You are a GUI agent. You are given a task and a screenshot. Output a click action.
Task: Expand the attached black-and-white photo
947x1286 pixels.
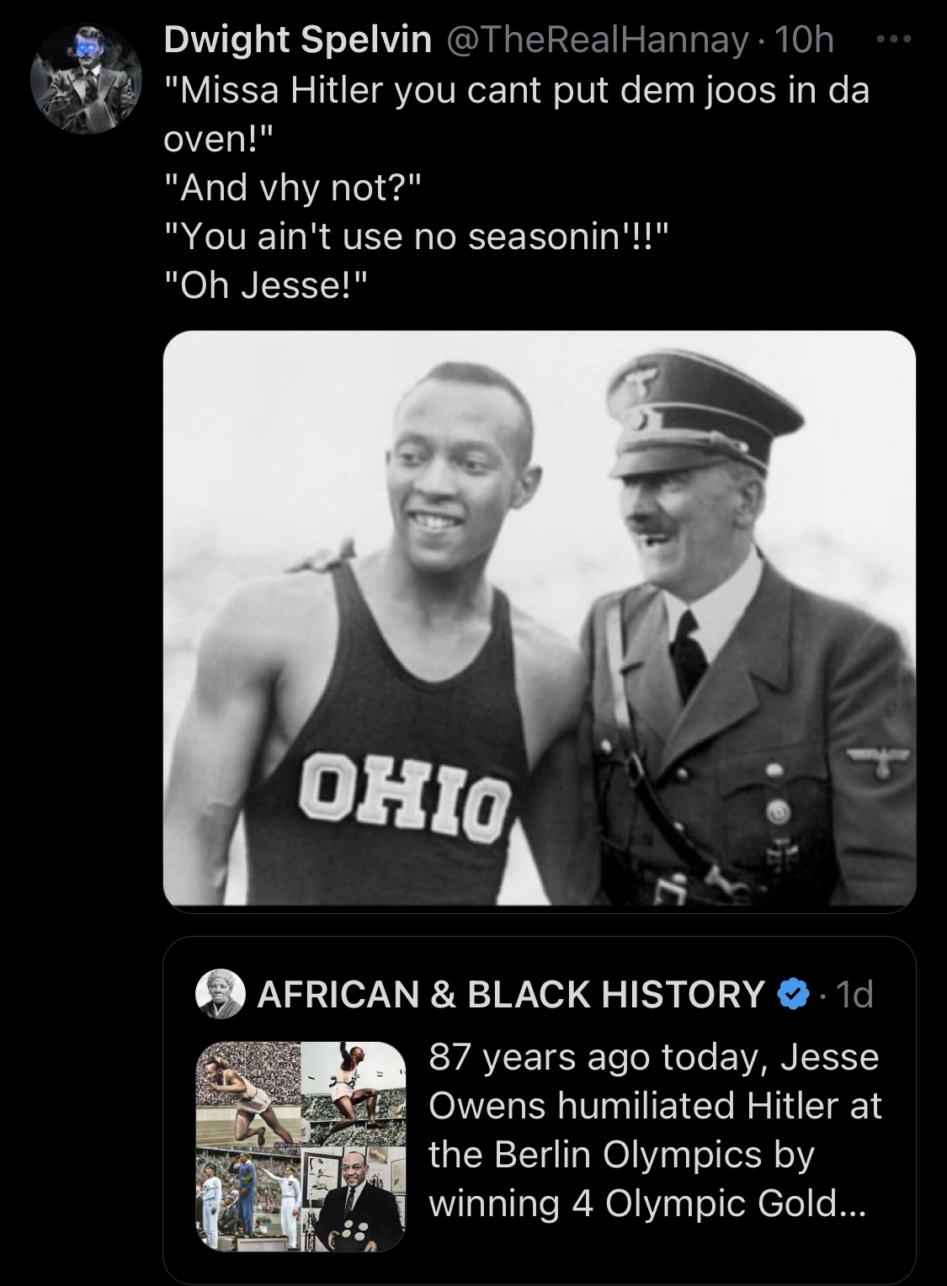539,619
